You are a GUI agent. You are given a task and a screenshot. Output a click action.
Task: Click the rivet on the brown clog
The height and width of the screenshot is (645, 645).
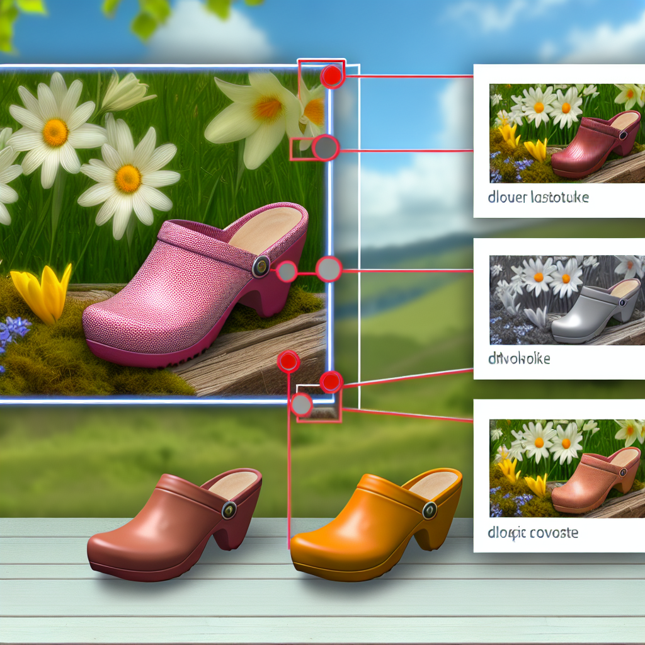[229, 510]
